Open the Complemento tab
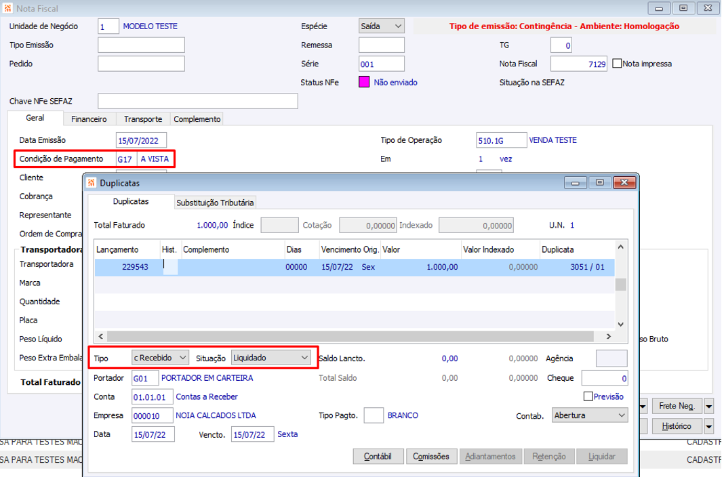 pyautogui.click(x=197, y=119)
